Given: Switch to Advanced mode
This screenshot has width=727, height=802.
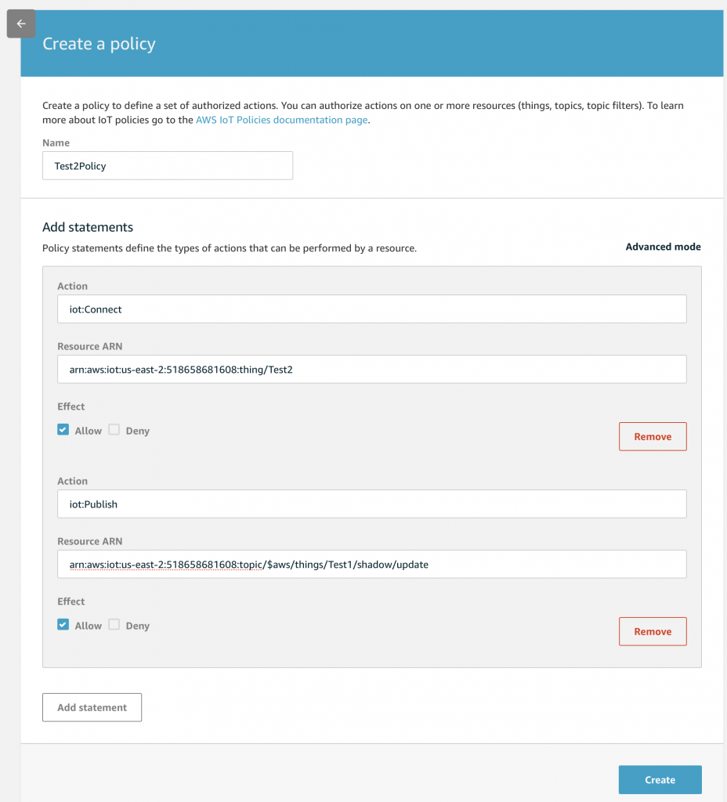Looking at the screenshot, I should coord(663,247).
